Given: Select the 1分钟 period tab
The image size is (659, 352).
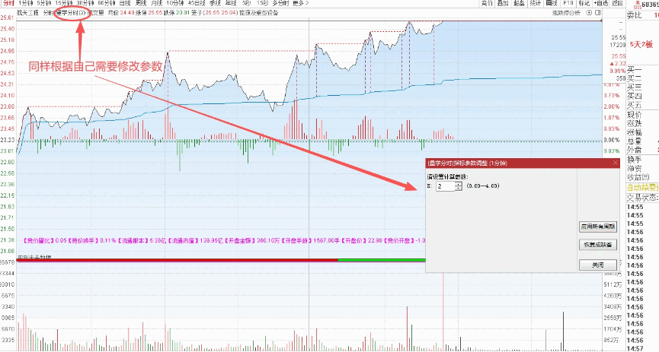Looking at the screenshot, I should [26, 3].
